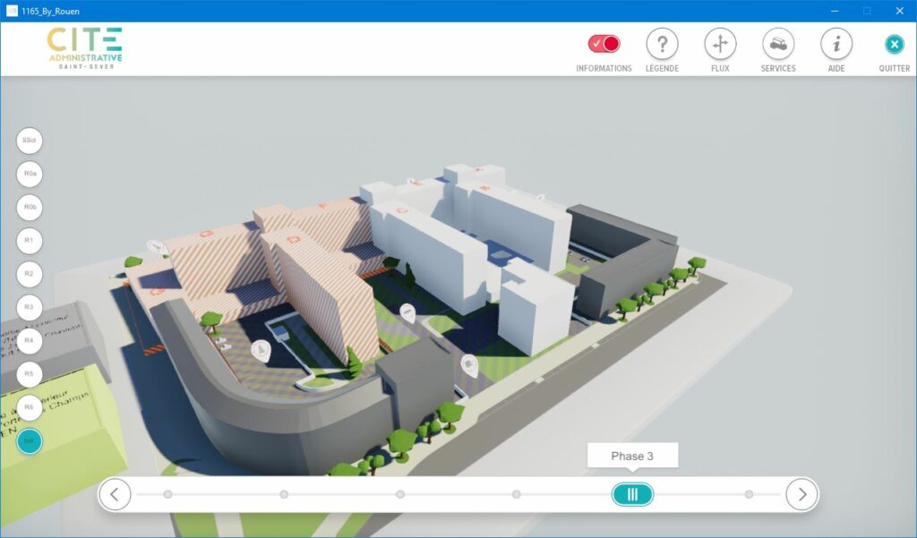Click the map pin near the bottom-right courtyard
The width and height of the screenshot is (917, 538).
pos(469,364)
